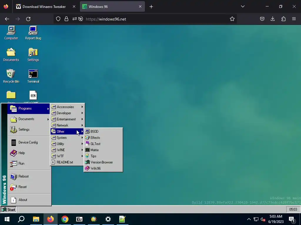Open Device Config in the Start menu
The height and width of the screenshot is (225, 301).
(29, 142)
